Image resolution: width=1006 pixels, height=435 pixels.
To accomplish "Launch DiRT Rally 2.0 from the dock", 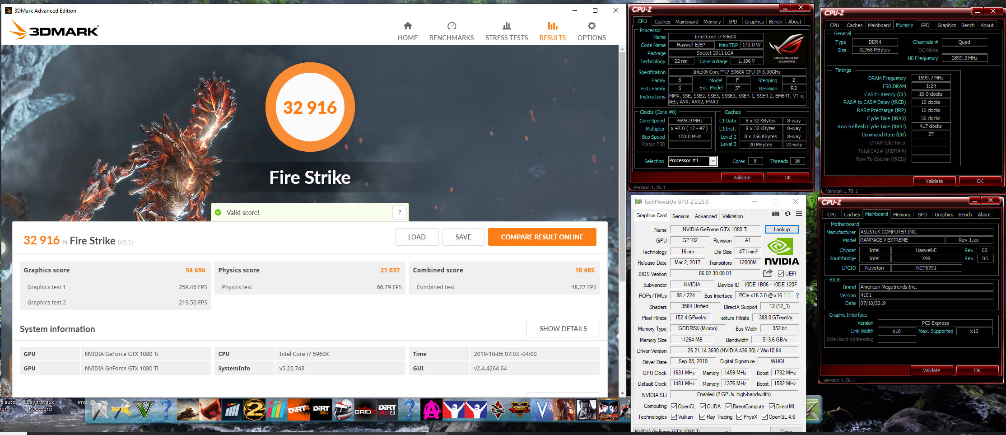I will click(387, 409).
